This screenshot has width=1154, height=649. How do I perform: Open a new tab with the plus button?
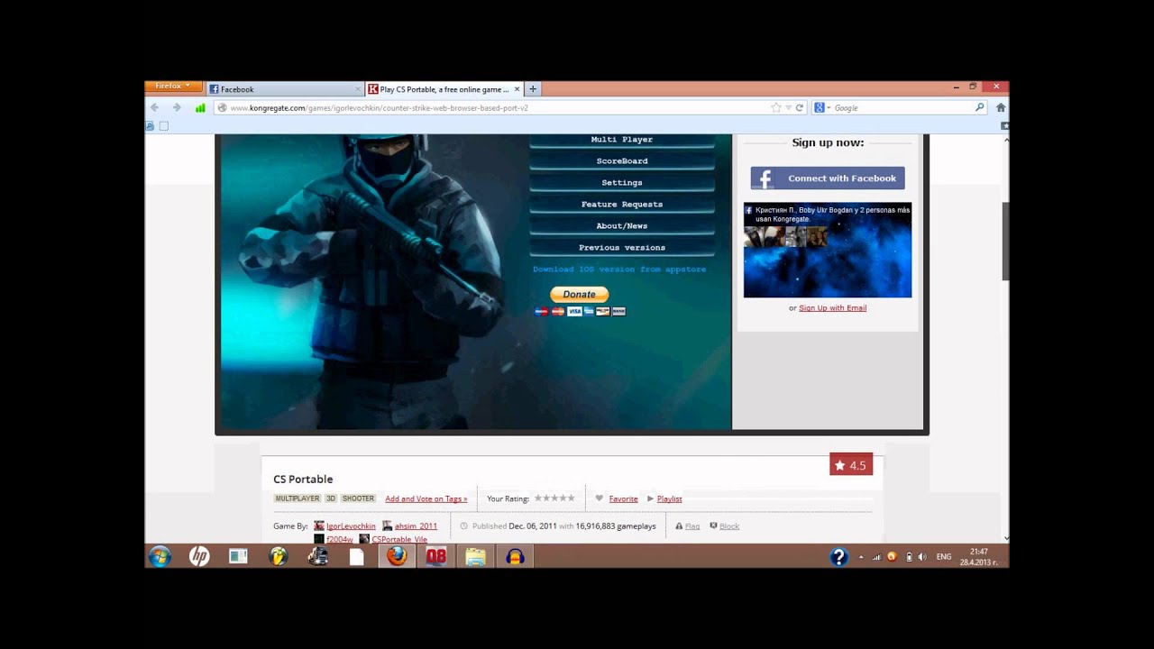point(533,88)
